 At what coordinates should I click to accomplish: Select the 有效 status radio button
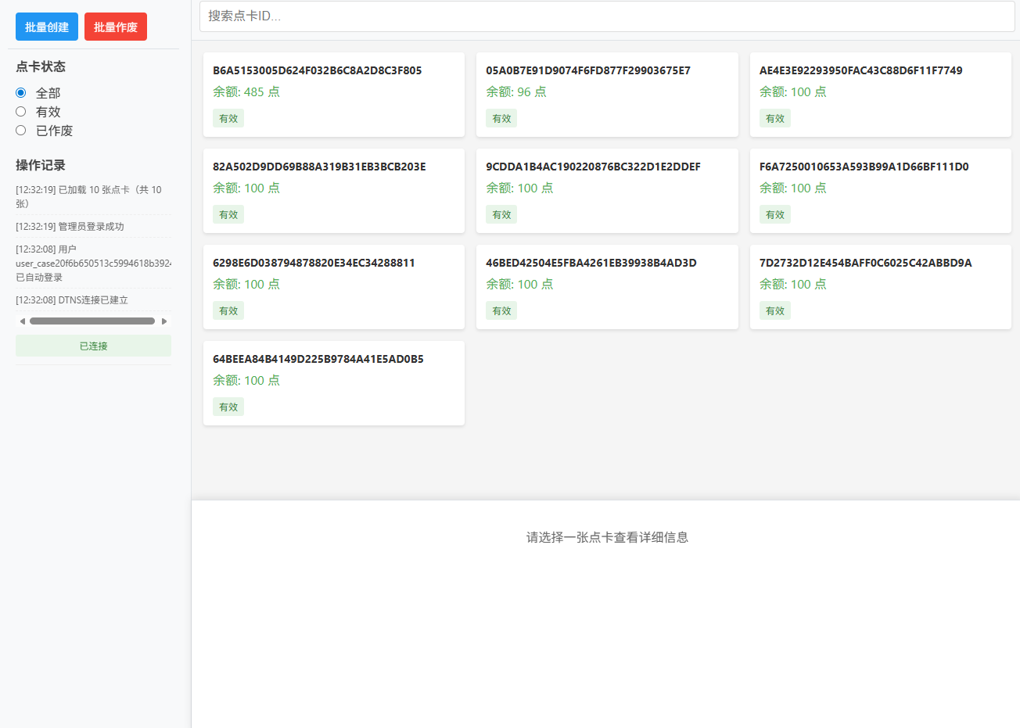point(21,112)
